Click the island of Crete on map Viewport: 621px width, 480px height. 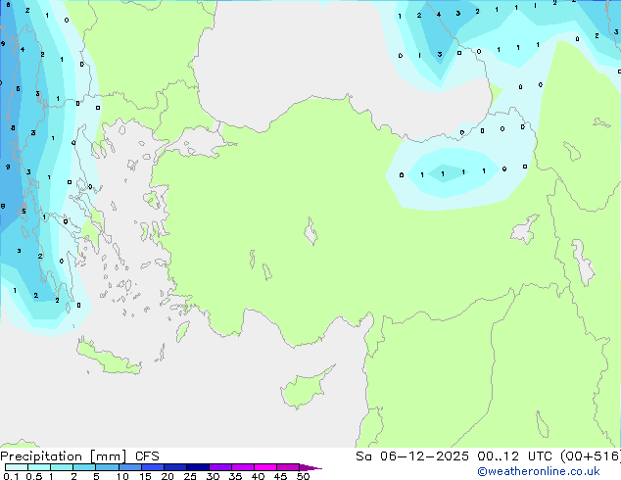click(108, 358)
